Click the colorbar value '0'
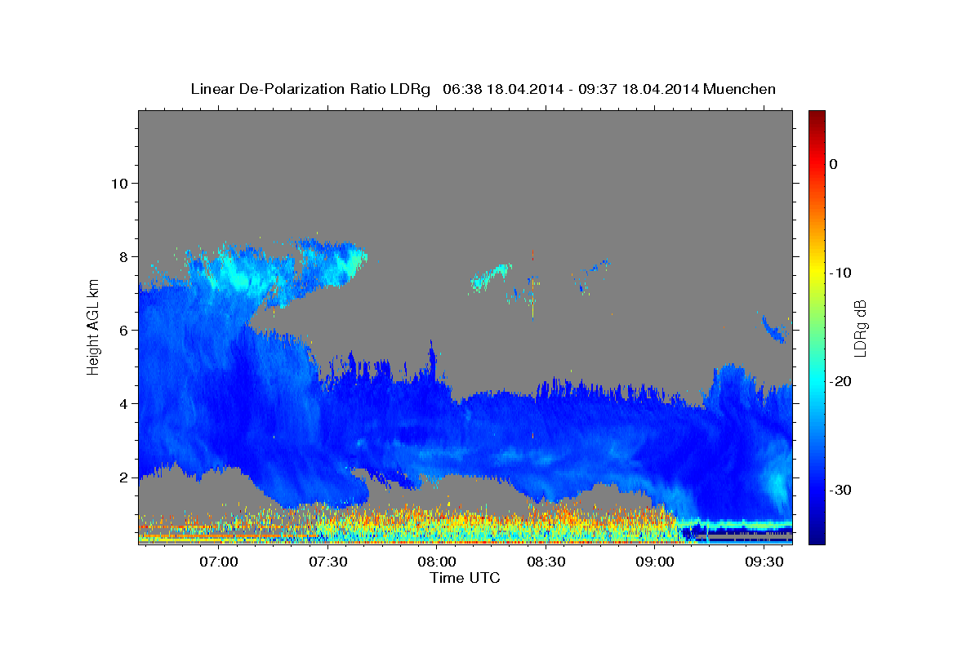The width and height of the screenshot is (980, 653). (x=834, y=164)
